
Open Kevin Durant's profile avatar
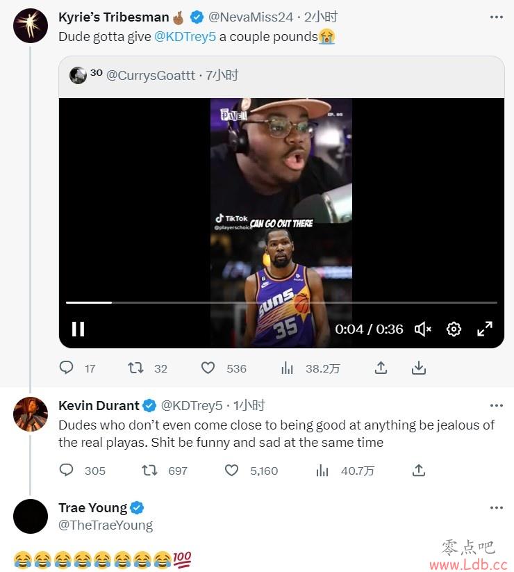(x=31, y=414)
